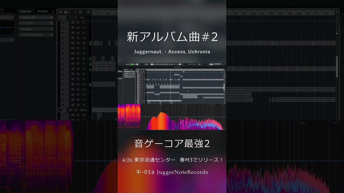
Task: Select the MIDI clip on the Cy track
Action: (x=103, y=84)
